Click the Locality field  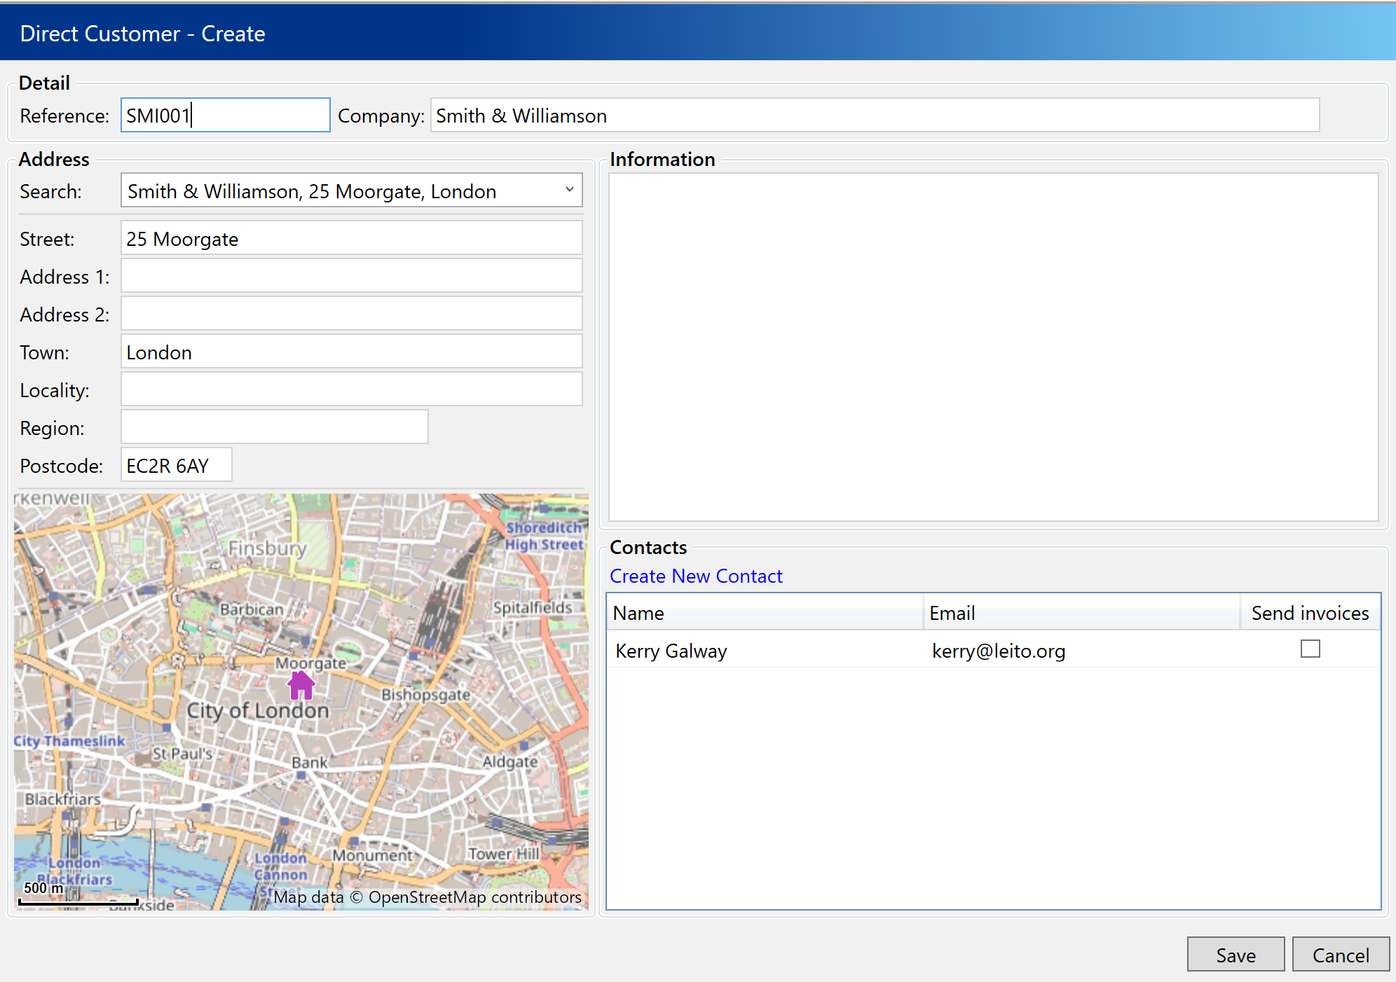click(x=350, y=390)
